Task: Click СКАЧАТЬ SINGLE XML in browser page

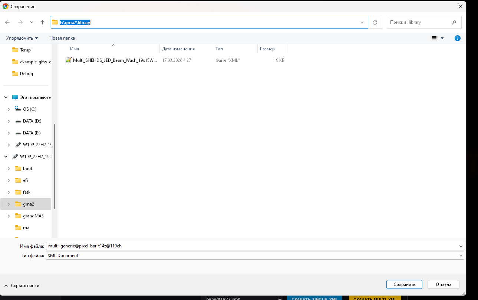Action: pos(314,298)
